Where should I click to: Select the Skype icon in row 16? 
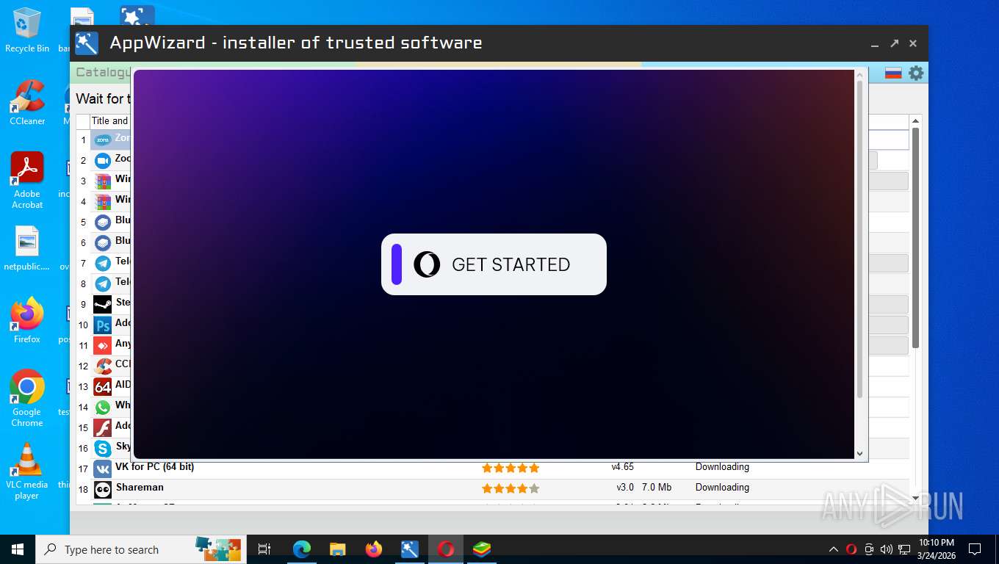[x=103, y=448]
